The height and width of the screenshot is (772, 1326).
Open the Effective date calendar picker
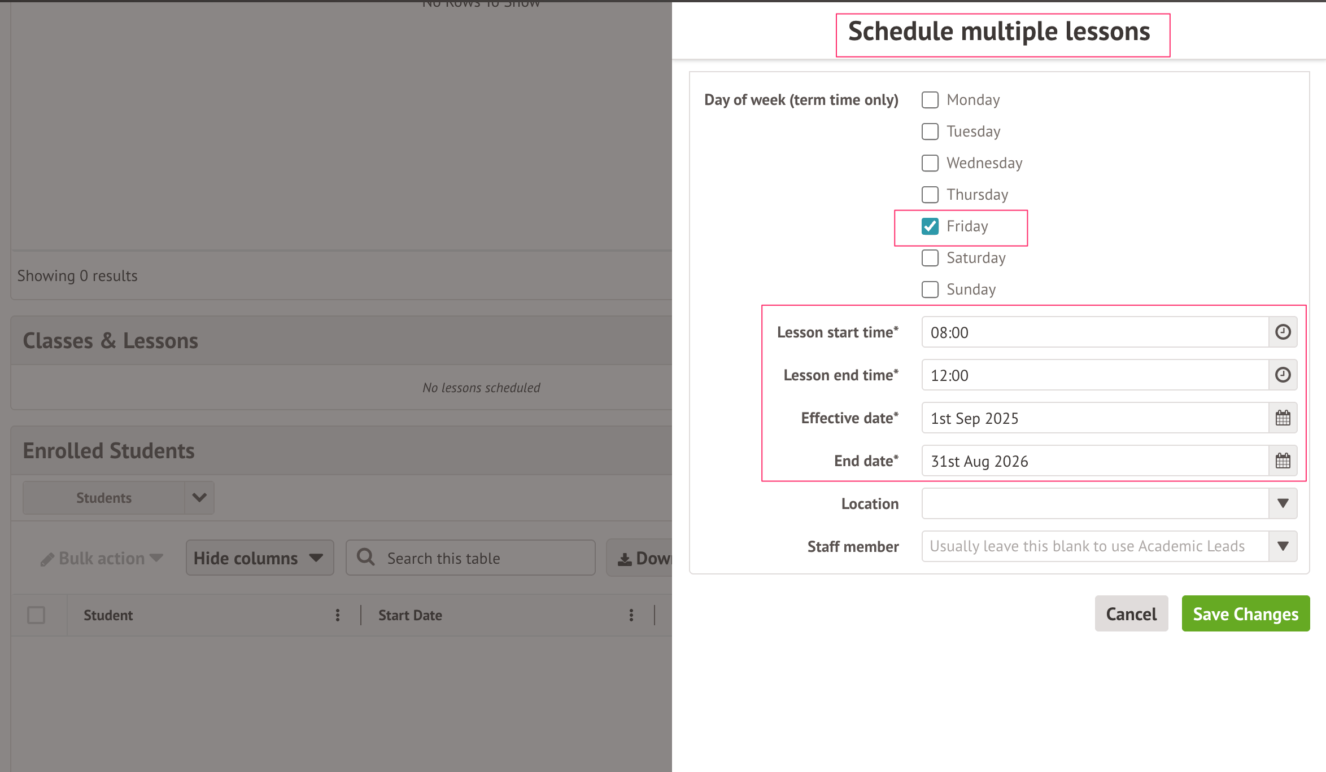pos(1283,418)
